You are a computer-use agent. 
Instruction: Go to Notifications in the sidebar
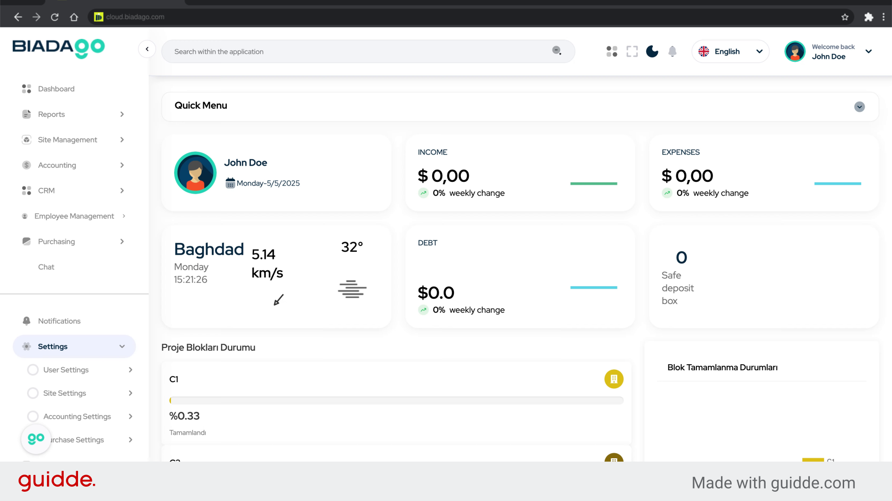[59, 321]
